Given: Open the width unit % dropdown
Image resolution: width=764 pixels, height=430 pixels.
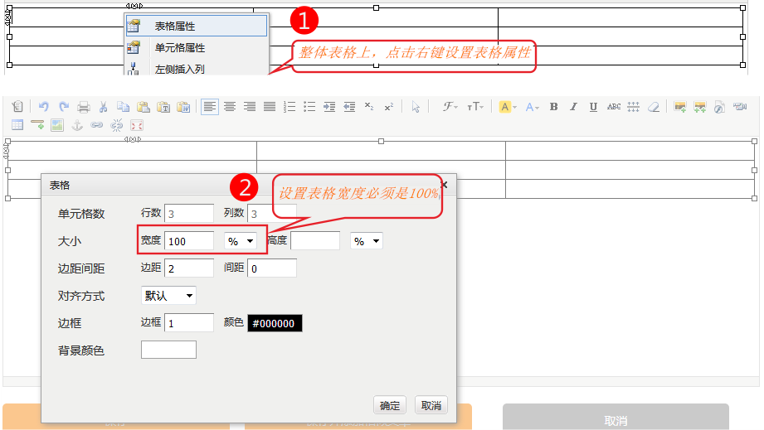Looking at the screenshot, I should click(241, 241).
